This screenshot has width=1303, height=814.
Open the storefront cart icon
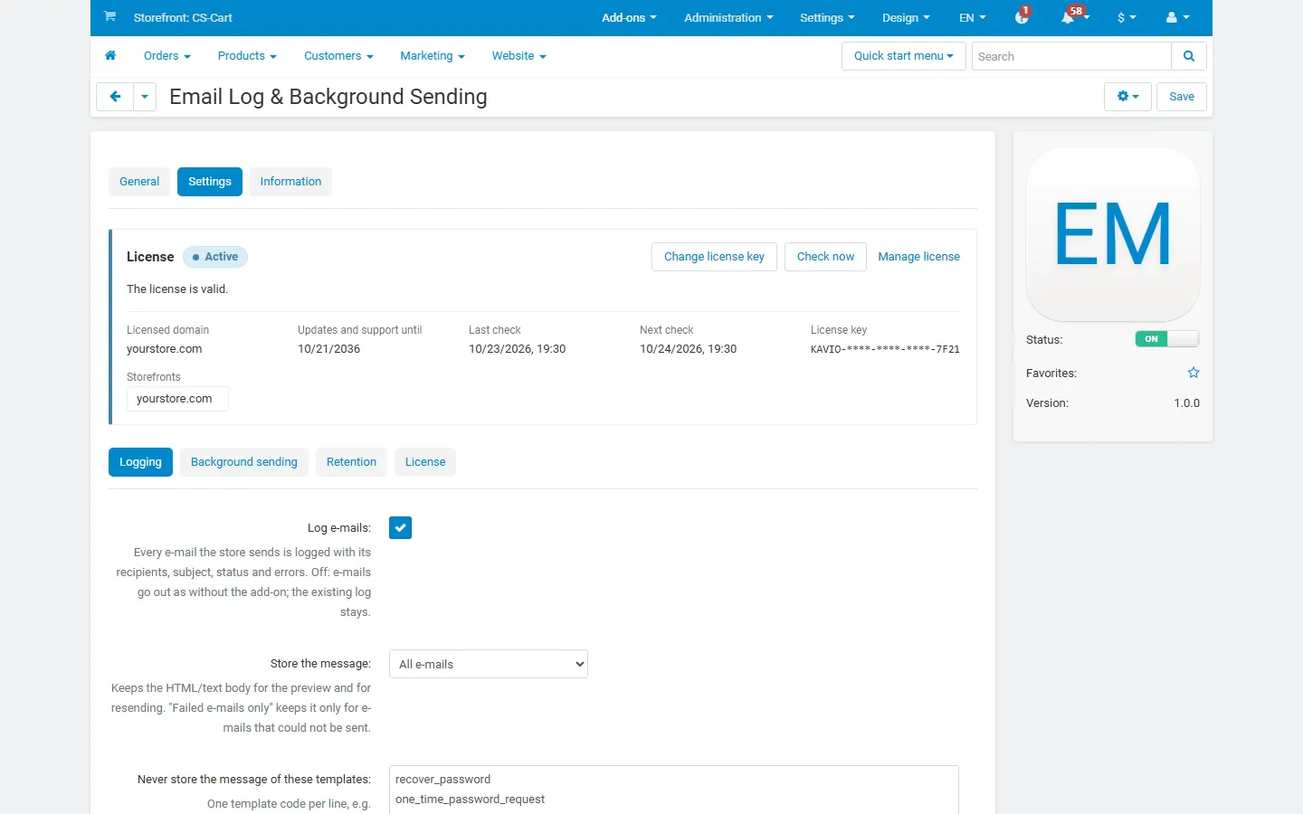click(x=109, y=16)
